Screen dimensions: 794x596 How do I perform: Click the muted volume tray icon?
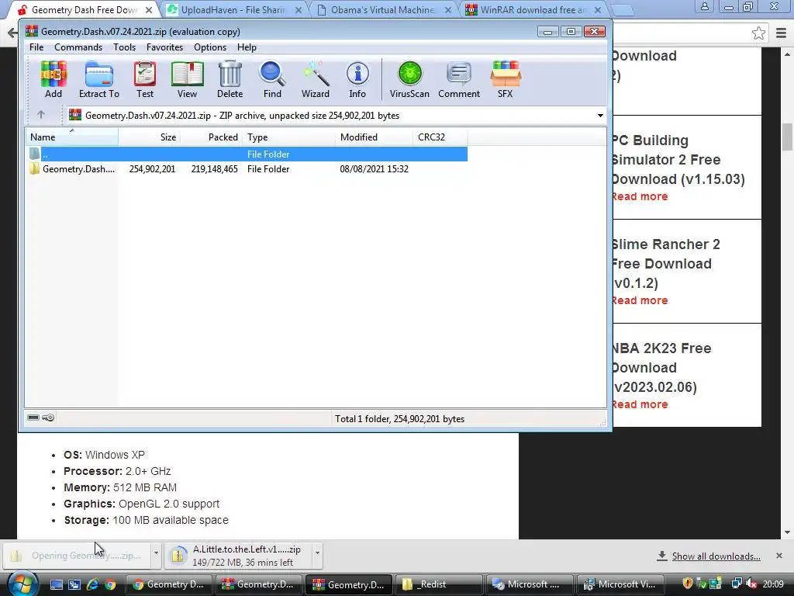(x=751, y=584)
